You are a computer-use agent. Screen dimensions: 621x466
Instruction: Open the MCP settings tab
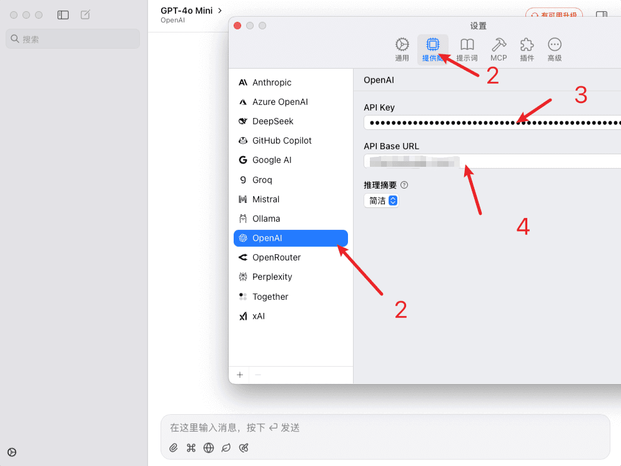click(499, 49)
